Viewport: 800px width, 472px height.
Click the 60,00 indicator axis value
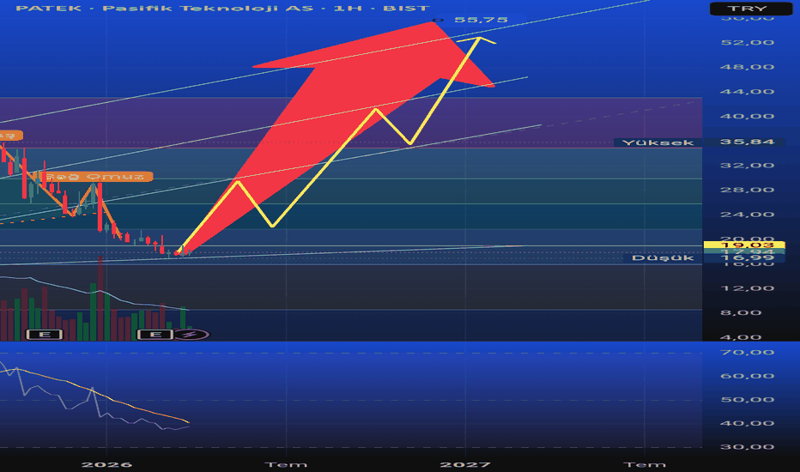tap(748, 376)
